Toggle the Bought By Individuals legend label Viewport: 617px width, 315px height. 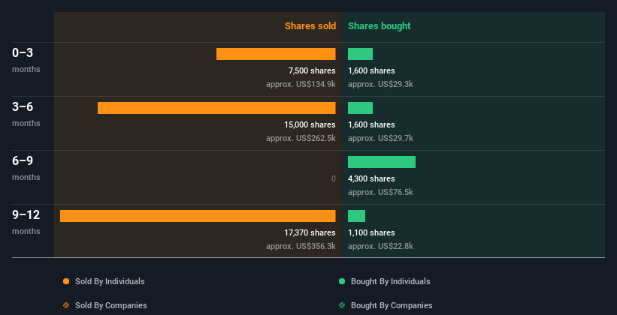390,281
